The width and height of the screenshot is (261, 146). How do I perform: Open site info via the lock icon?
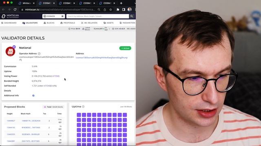tap(22, 10)
